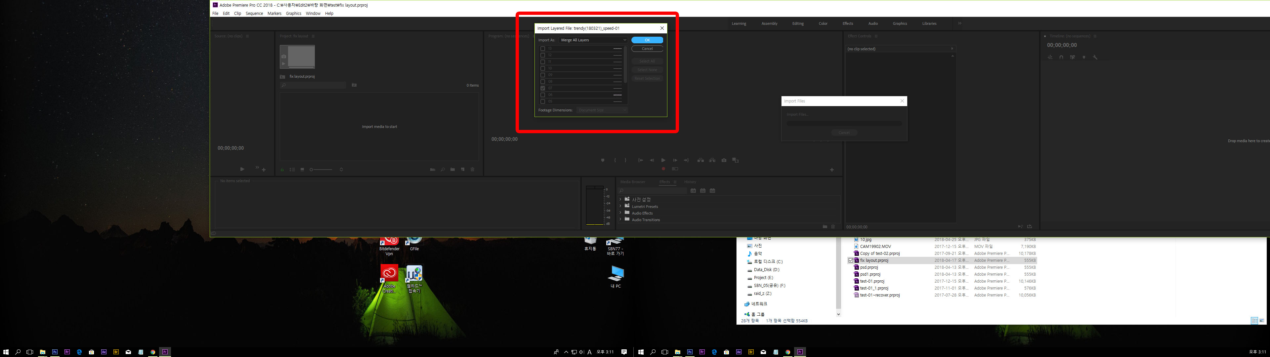Add Marker in the Program monitor
This screenshot has width=1270, height=357.
[x=603, y=160]
